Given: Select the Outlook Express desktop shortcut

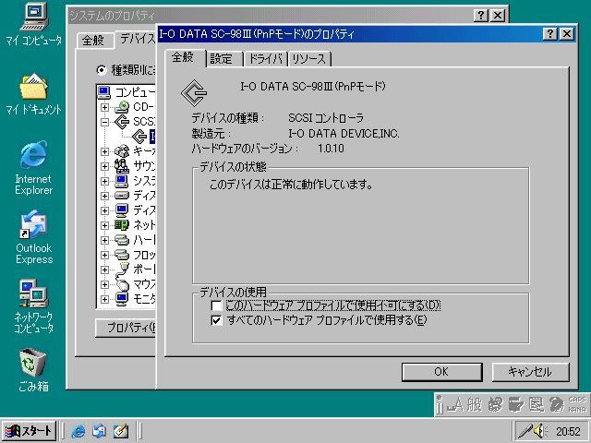Looking at the screenshot, I should (x=34, y=237).
